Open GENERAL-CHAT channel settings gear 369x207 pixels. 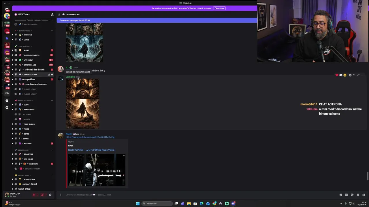coord(52,74)
